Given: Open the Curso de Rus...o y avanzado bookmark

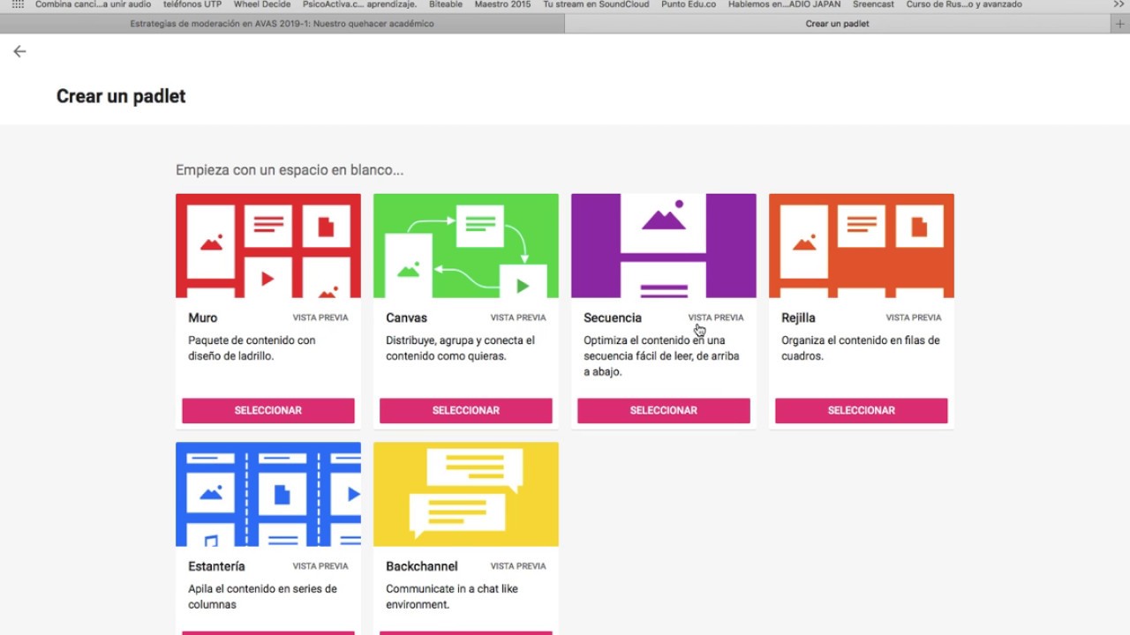Looking at the screenshot, I should [964, 4].
